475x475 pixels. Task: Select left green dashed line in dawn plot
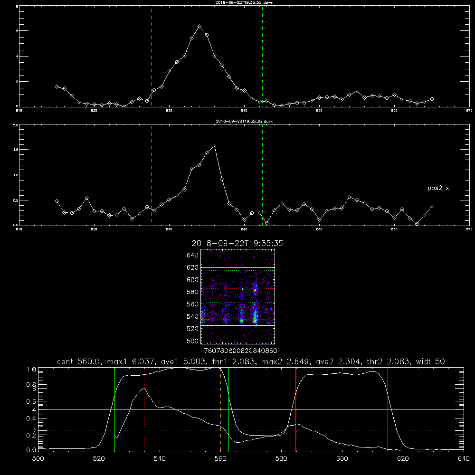(x=151, y=57)
